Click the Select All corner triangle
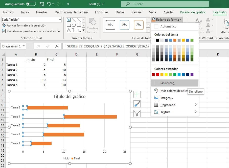Image resolution: width=229 pixels, height=168 pixels. (3, 54)
